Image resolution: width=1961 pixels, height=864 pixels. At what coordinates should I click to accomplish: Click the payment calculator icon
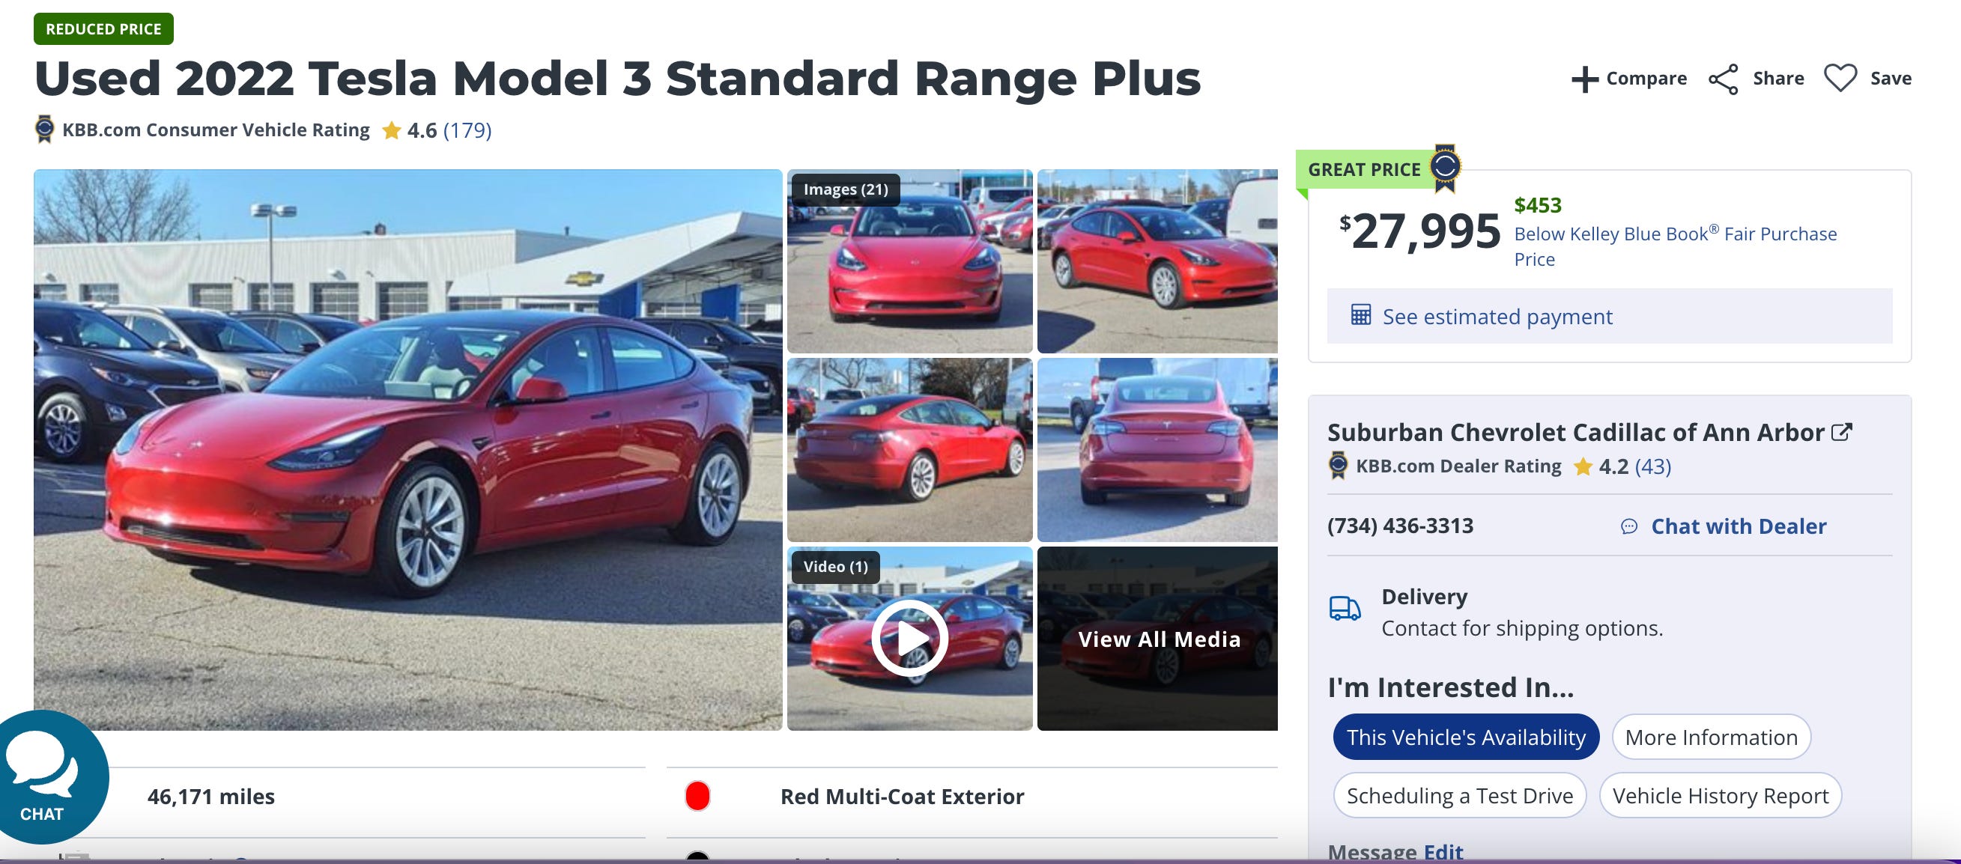click(x=1360, y=315)
